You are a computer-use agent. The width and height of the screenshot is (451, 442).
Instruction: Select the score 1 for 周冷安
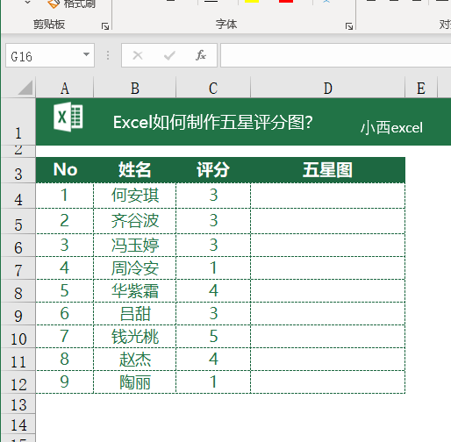(213, 268)
